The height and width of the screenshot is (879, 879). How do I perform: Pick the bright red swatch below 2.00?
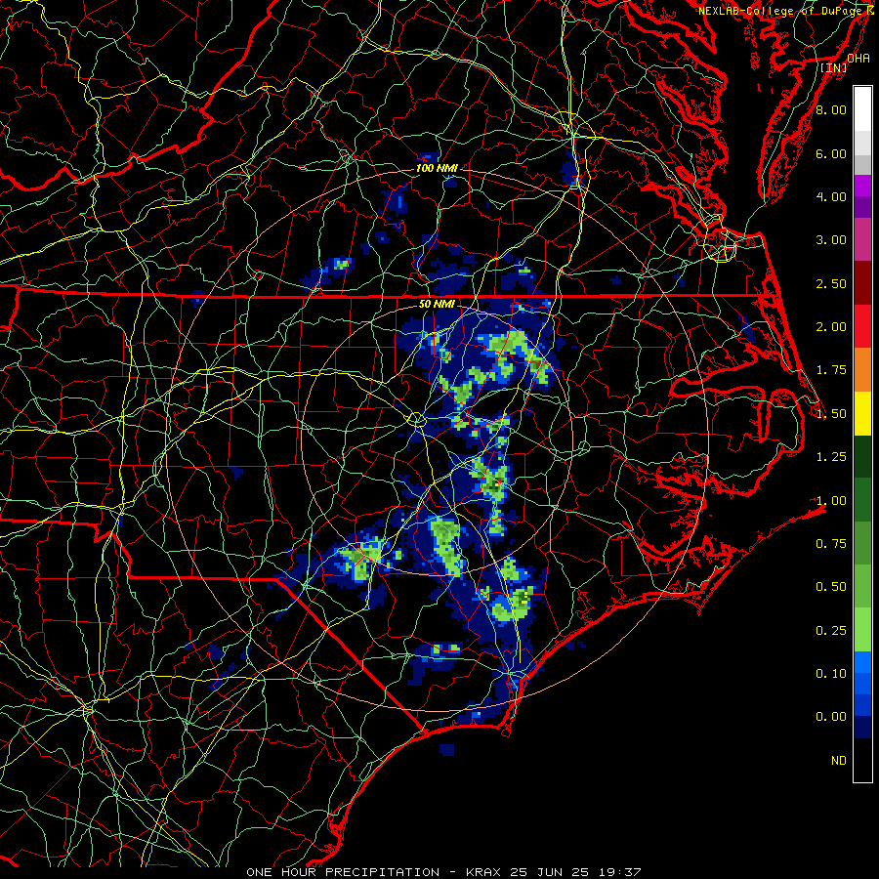tap(862, 326)
